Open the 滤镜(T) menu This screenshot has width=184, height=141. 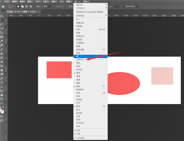54,2
